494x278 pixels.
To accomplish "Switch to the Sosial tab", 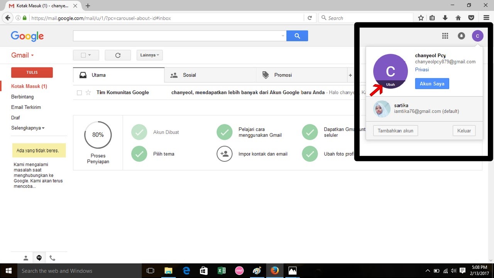I will click(x=189, y=75).
